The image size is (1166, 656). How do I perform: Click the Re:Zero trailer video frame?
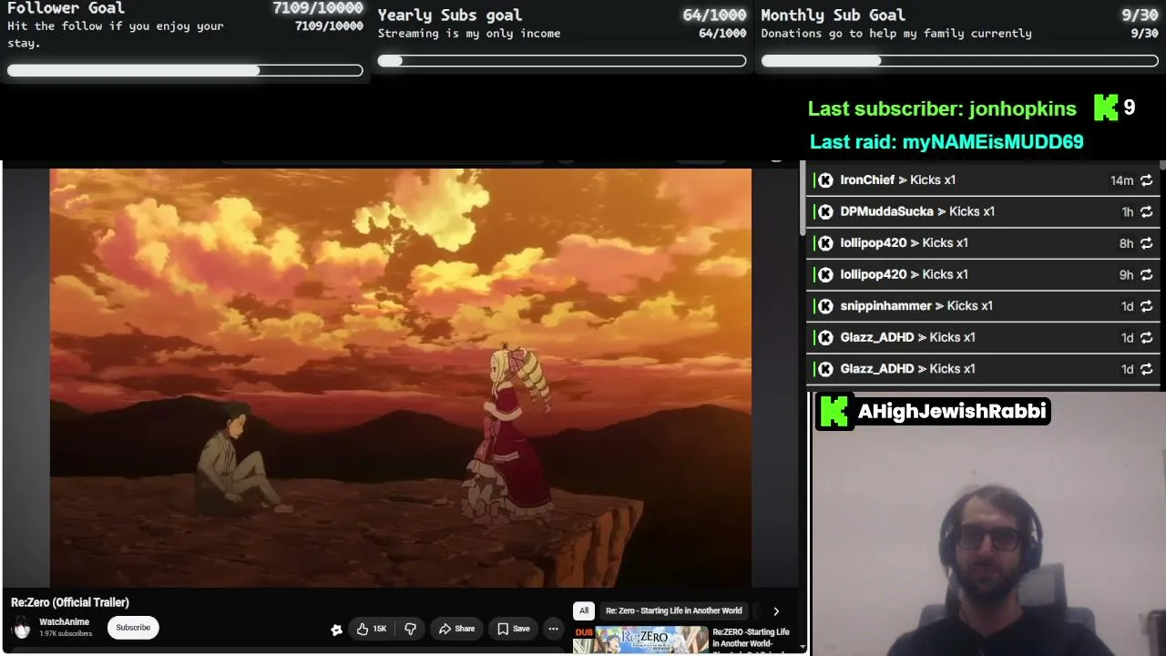coord(401,377)
